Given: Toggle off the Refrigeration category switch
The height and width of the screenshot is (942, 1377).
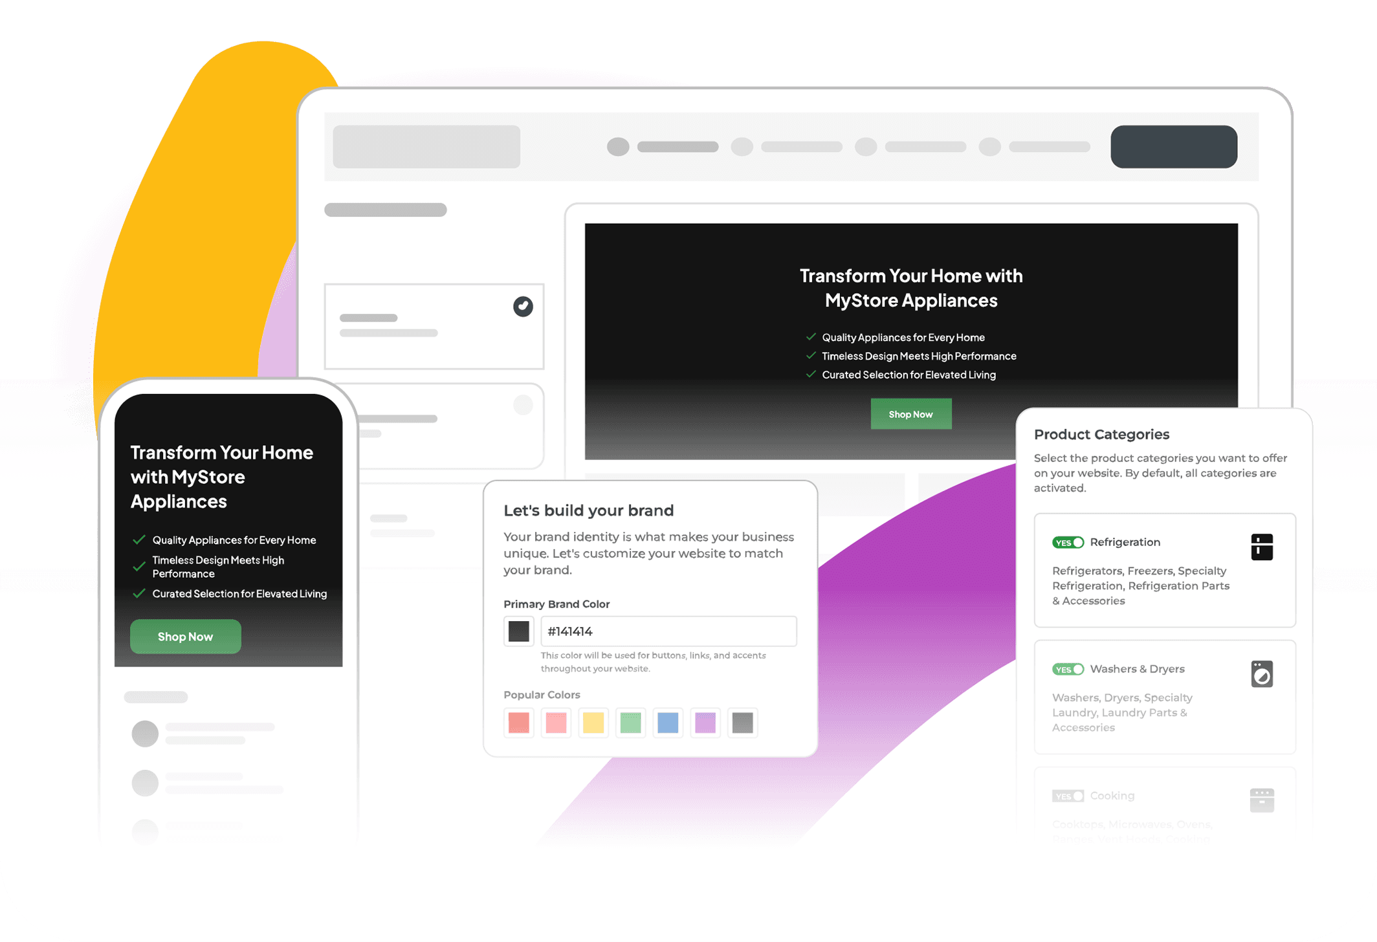Looking at the screenshot, I should coord(1068,543).
